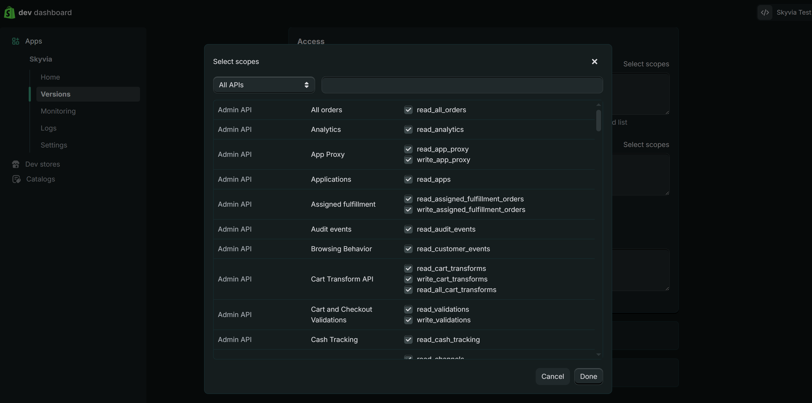Open the Logs page from the sidebar
Viewport: 812px width, 403px height.
coord(48,128)
